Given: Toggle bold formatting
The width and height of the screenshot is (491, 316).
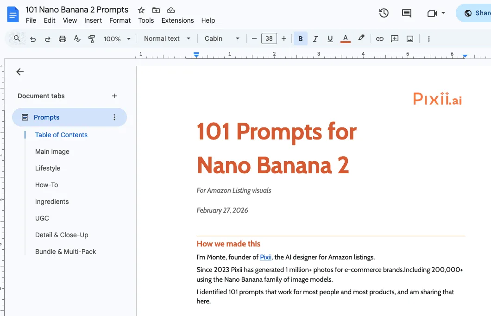Looking at the screenshot, I should coord(300,38).
